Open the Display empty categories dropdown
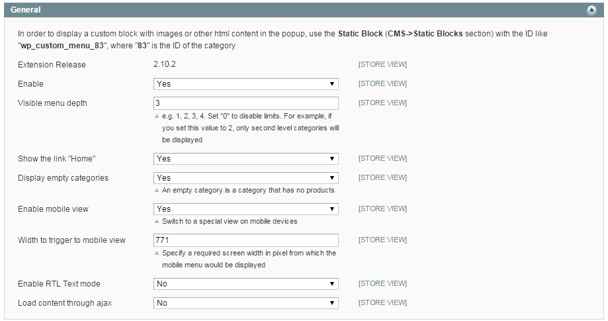This screenshot has height=321, width=608. pos(246,178)
